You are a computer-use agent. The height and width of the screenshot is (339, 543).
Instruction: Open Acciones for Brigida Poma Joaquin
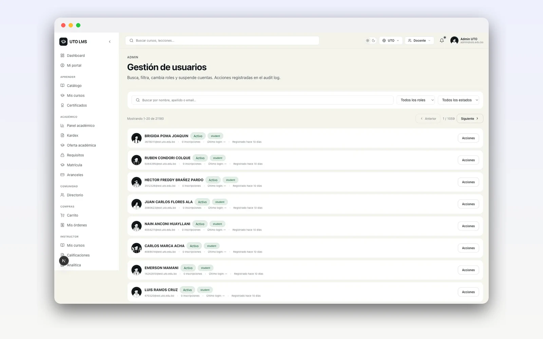468,138
